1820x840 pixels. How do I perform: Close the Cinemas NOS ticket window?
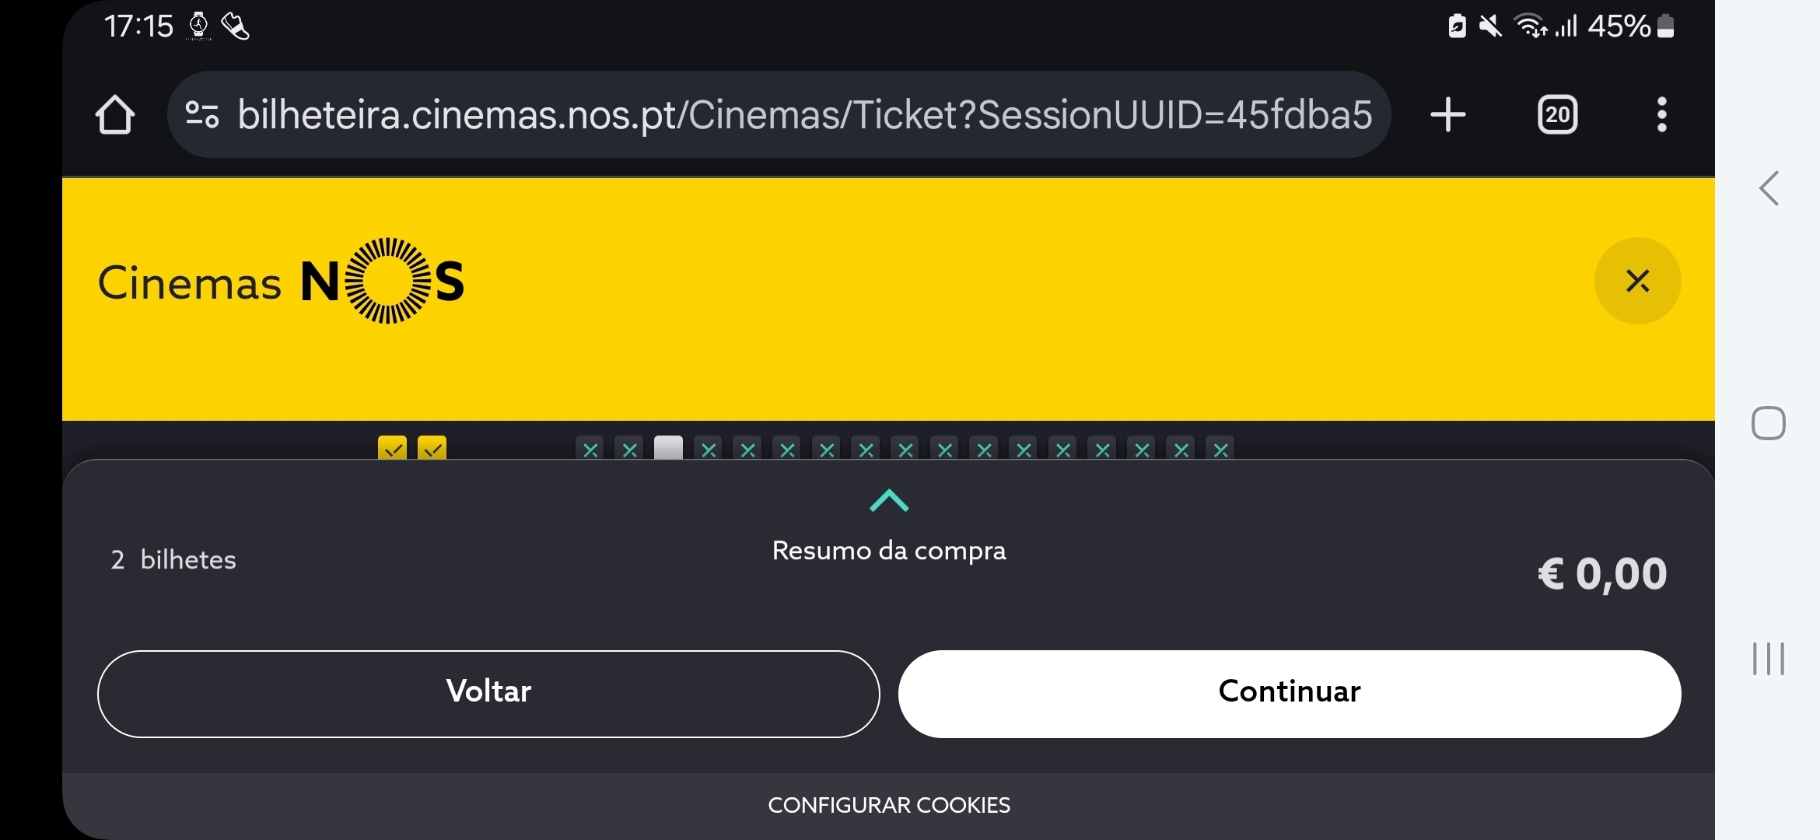1638,281
